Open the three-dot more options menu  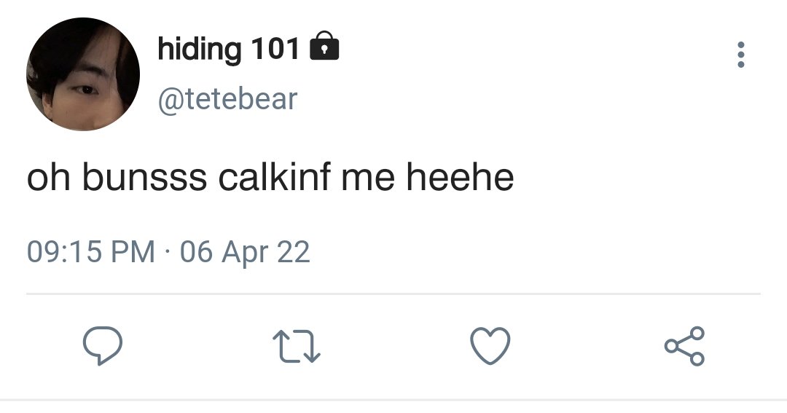tap(740, 55)
